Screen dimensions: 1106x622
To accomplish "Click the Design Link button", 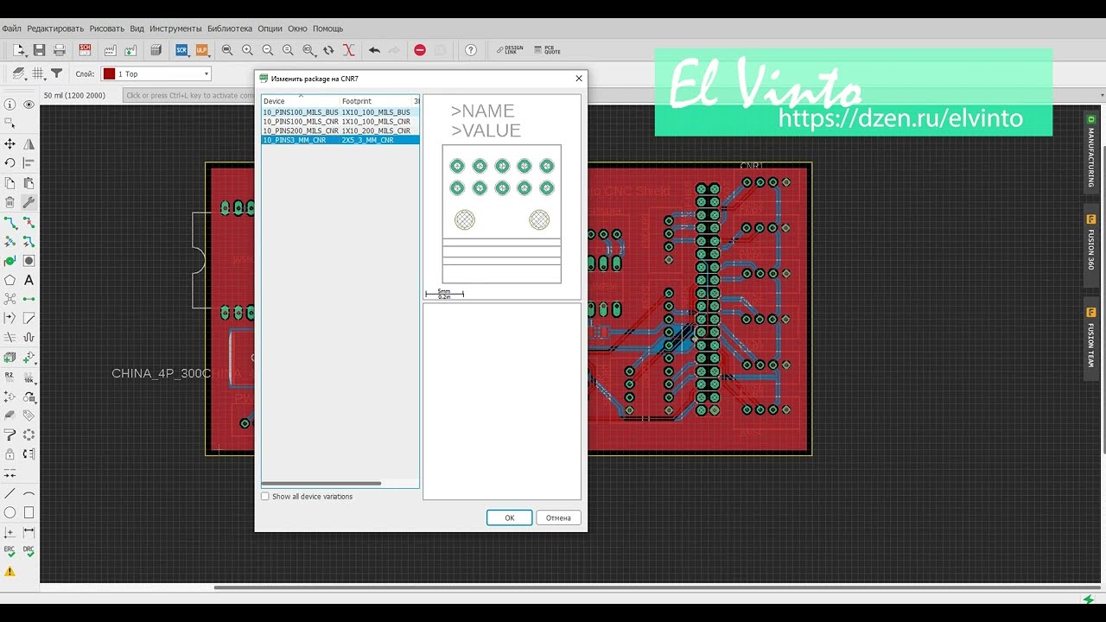I will [510, 50].
